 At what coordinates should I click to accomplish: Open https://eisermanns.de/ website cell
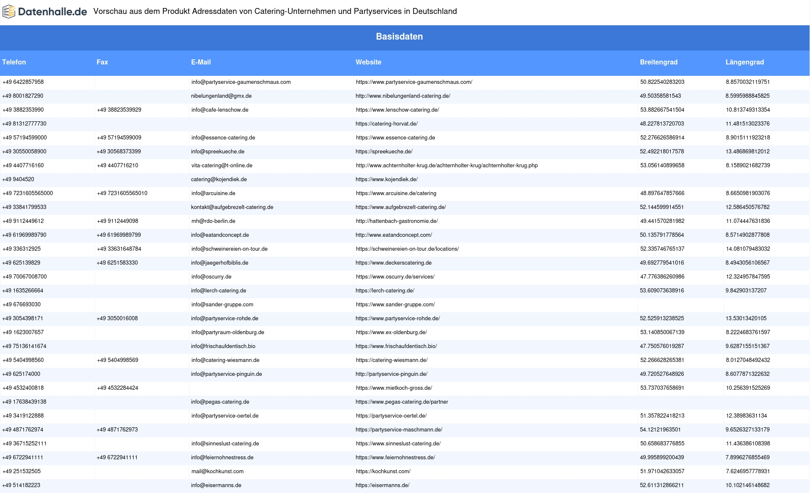pyautogui.click(x=383, y=485)
